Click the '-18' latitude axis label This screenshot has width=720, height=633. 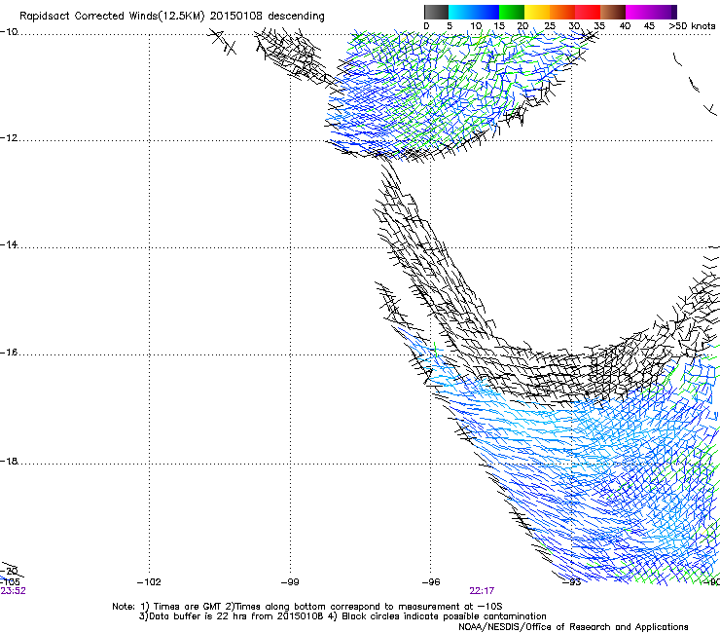[x=9, y=461]
